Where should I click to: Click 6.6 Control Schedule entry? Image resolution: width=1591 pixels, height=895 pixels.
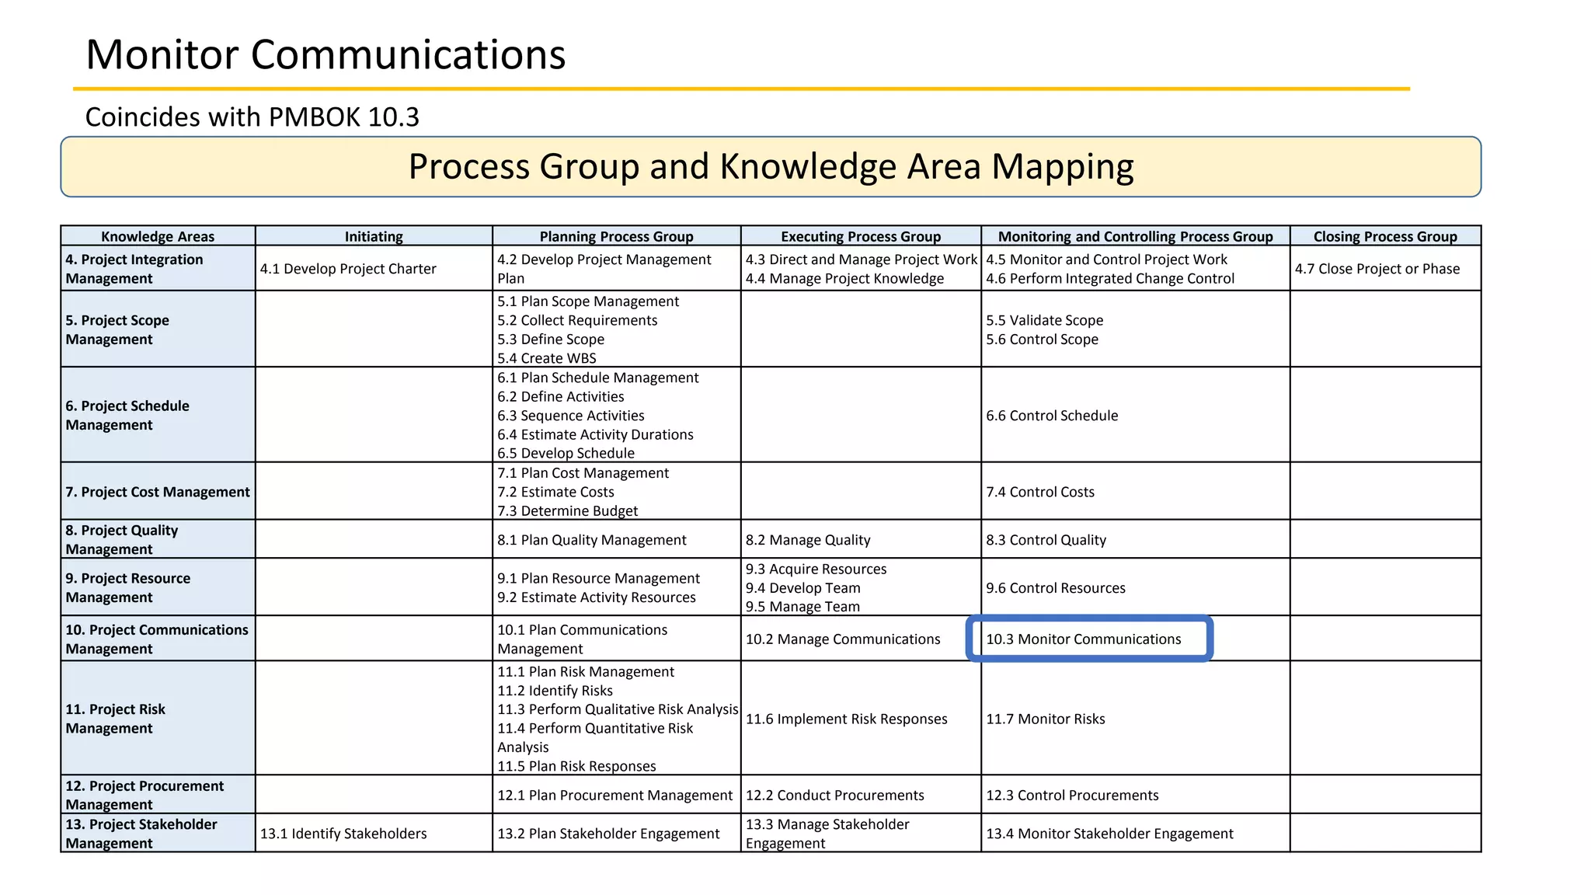(x=1052, y=416)
